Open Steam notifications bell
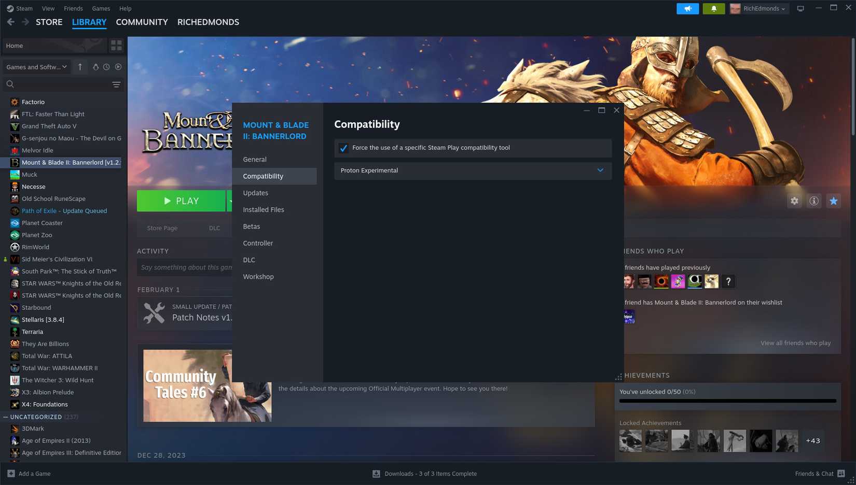856x485 pixels. click(x=714, y=8)
